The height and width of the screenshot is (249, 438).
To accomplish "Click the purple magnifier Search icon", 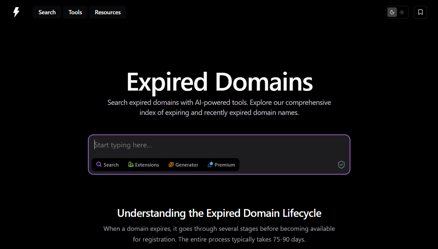I will pos(99,165).
